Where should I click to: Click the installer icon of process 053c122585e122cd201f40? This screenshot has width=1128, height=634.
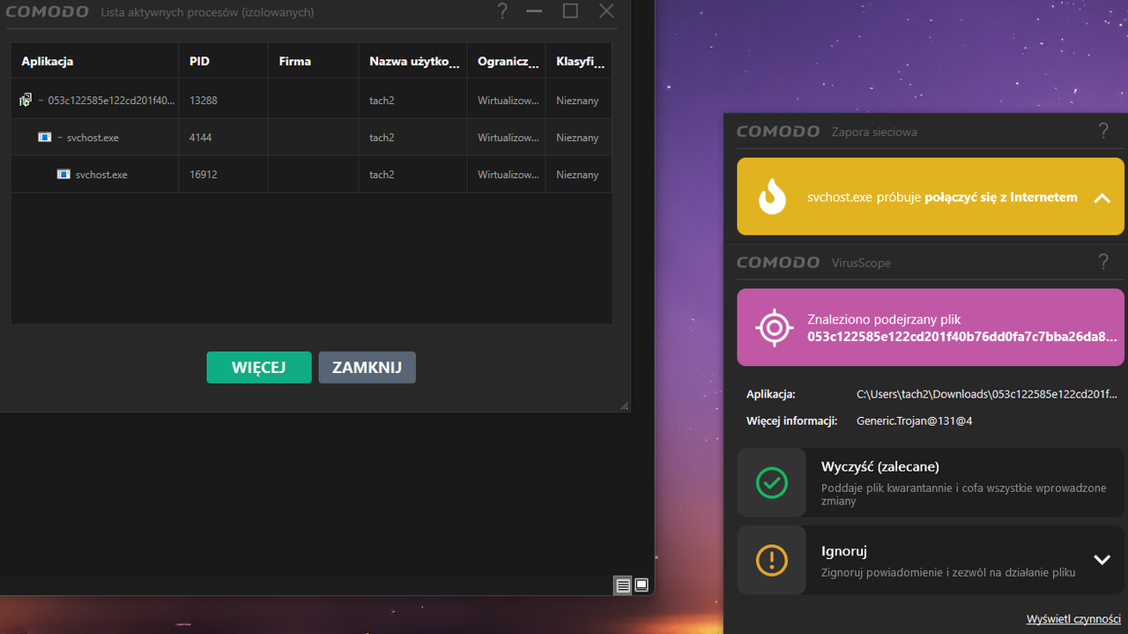coord(26,101)
